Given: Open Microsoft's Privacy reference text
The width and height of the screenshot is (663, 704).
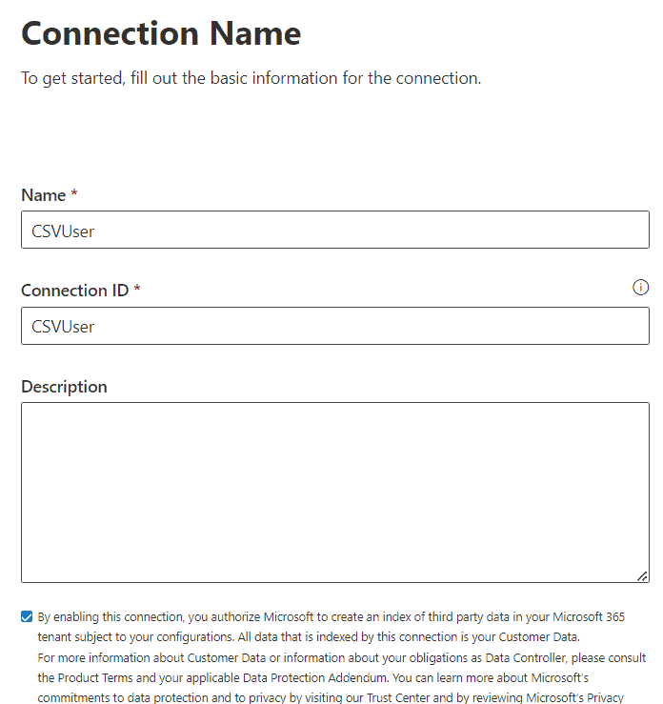Looking at the screenshot, I should tap(574, 697).
